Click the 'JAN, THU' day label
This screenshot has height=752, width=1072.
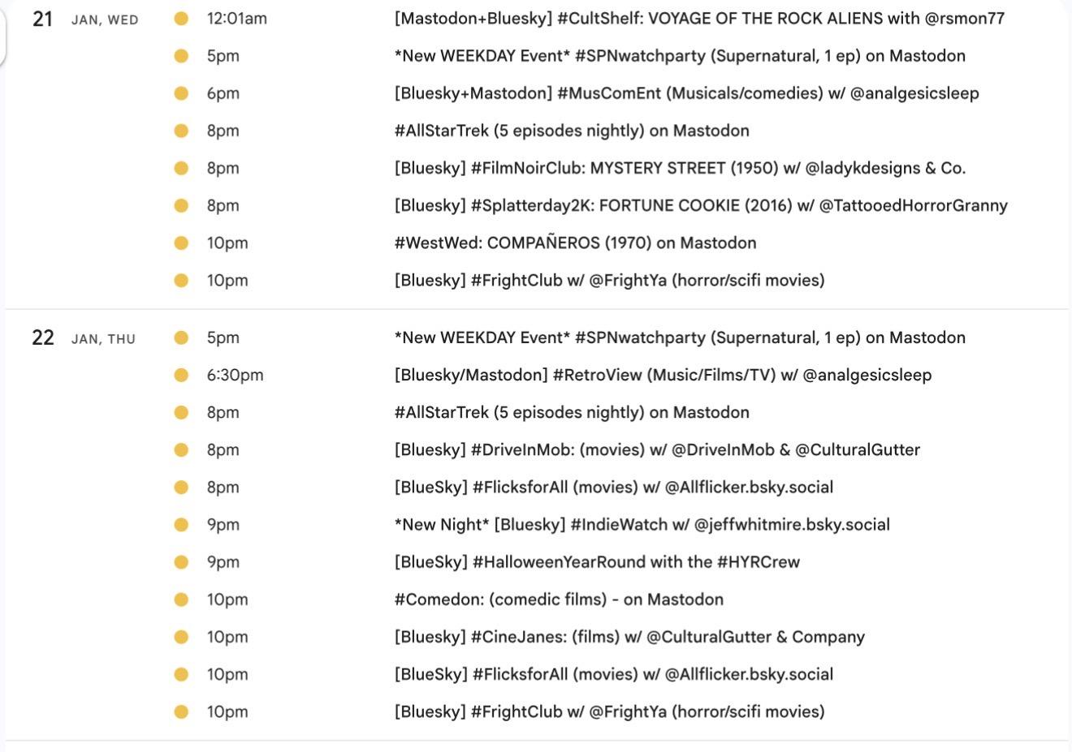[103, 340]
